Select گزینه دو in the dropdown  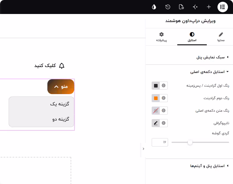coord(60,119)
